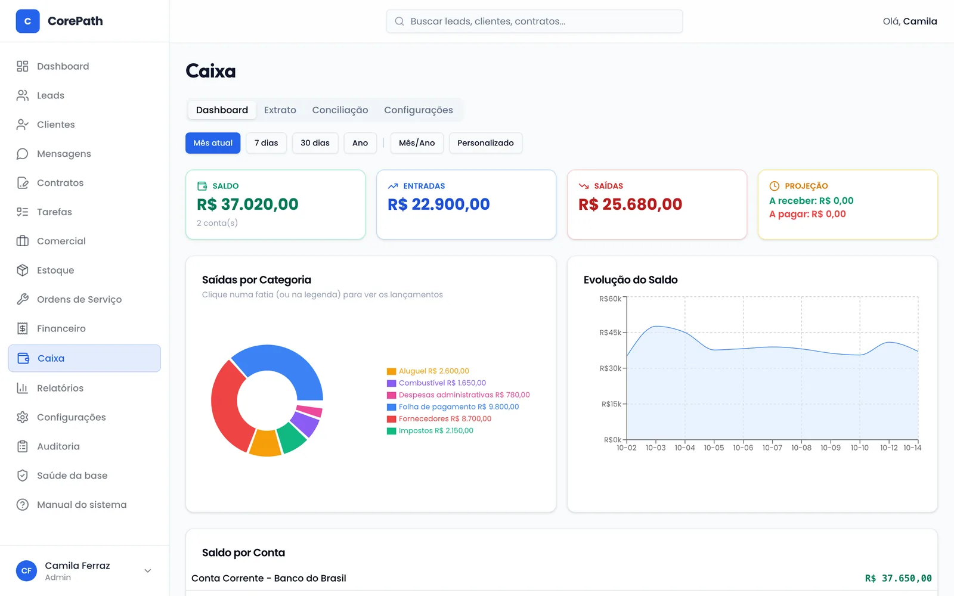Click the Auditoria clipboard icon

tap(23, 446)
